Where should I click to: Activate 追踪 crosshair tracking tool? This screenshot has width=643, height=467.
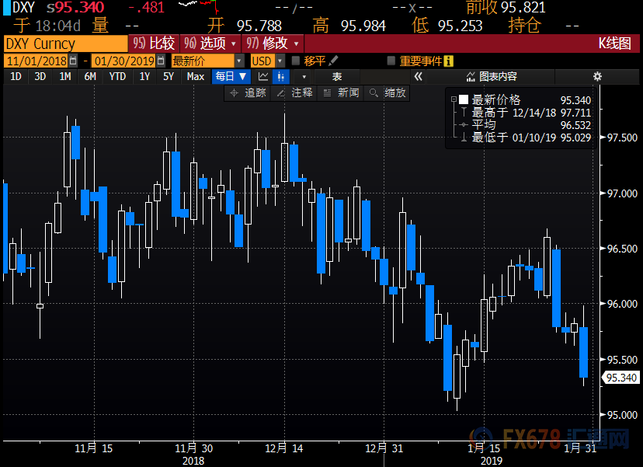coord(248,92)
